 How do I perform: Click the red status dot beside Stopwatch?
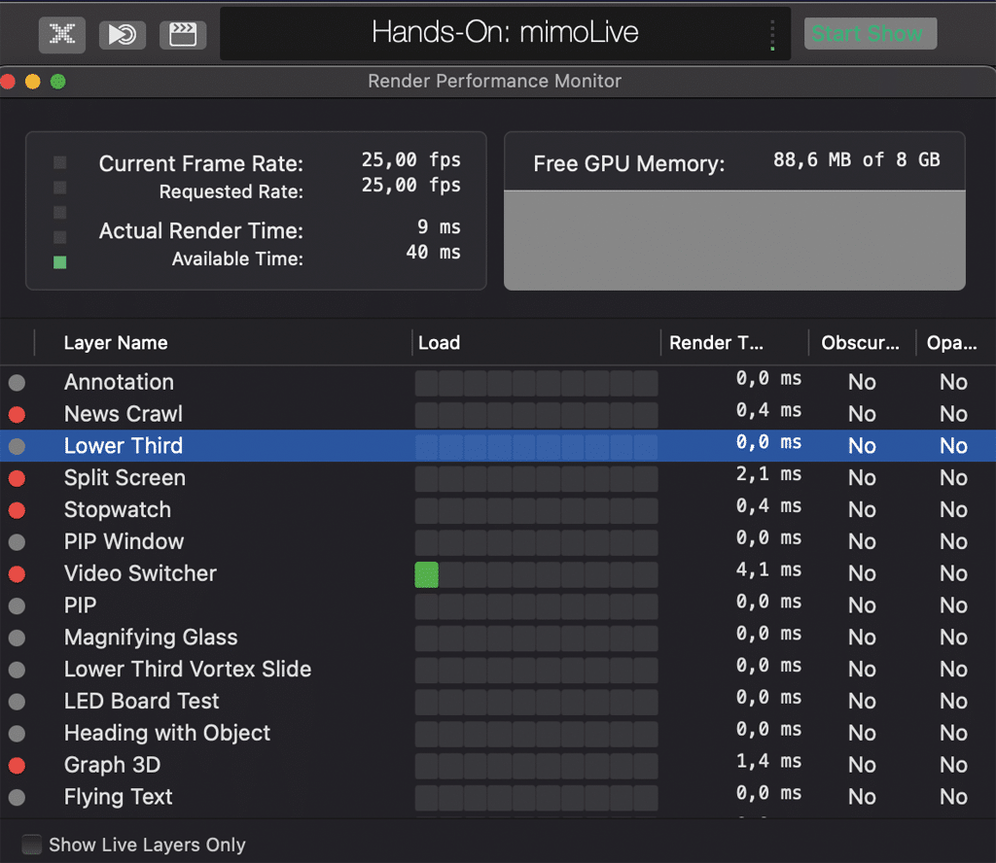[17, 509]
